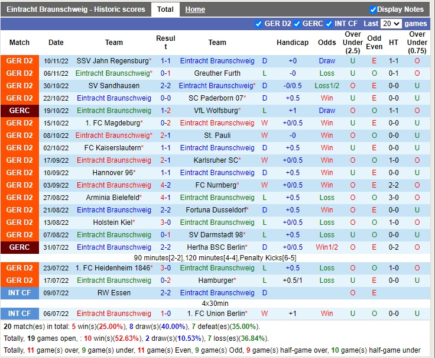Click the Match column header
This screenshot has height=358, width=435.
point(20,43)
